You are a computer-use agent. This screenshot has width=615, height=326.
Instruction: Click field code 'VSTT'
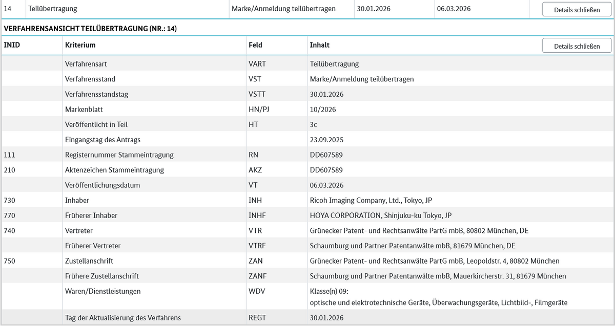point(257,94)
